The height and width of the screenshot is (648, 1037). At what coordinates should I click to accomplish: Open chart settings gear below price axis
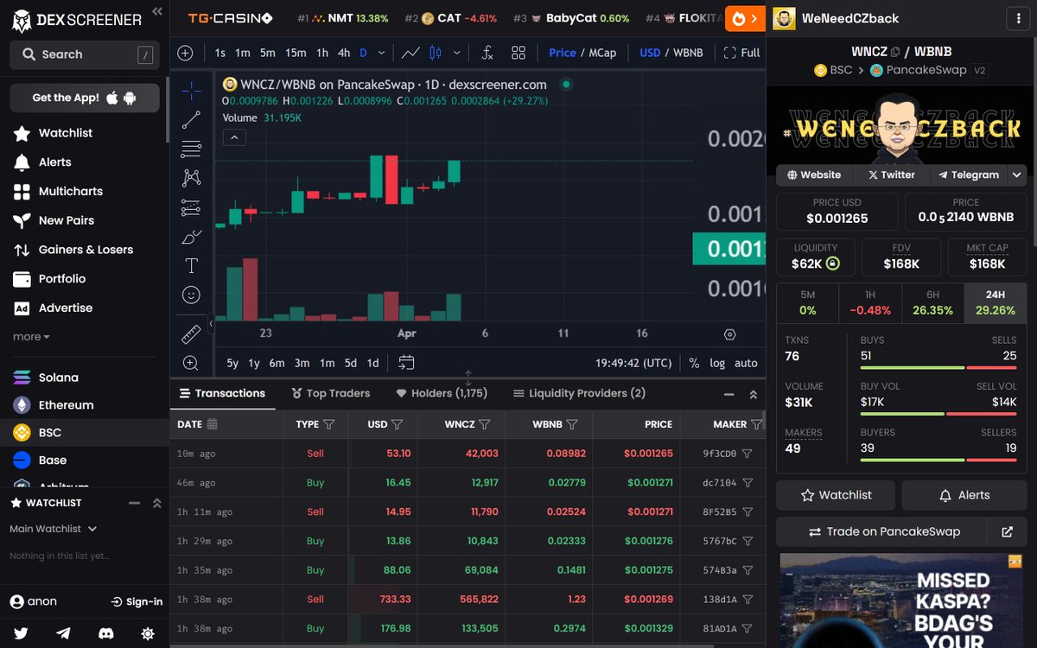[729, 334]
